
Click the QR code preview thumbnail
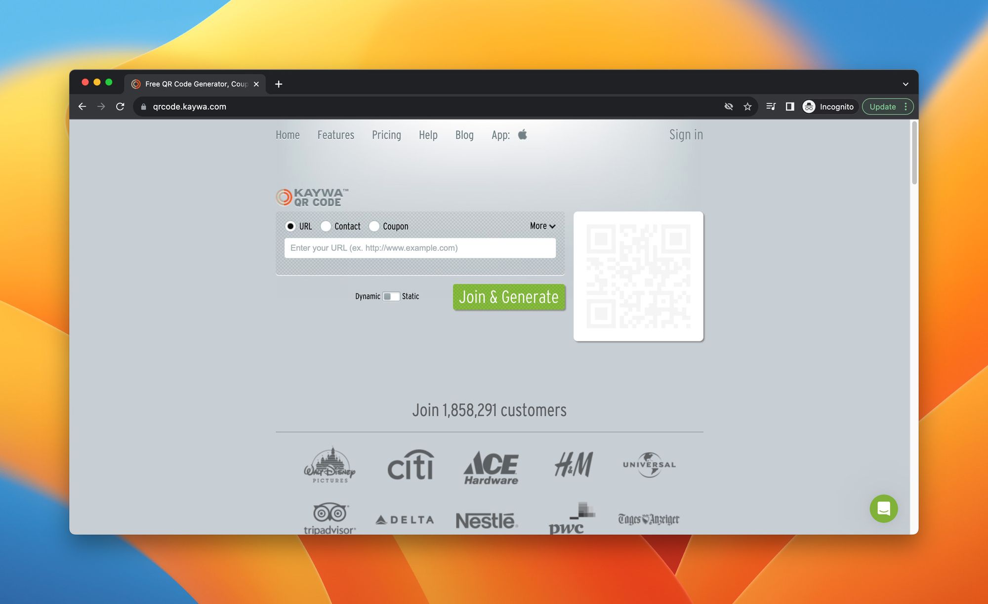click(x=638, y=275)
